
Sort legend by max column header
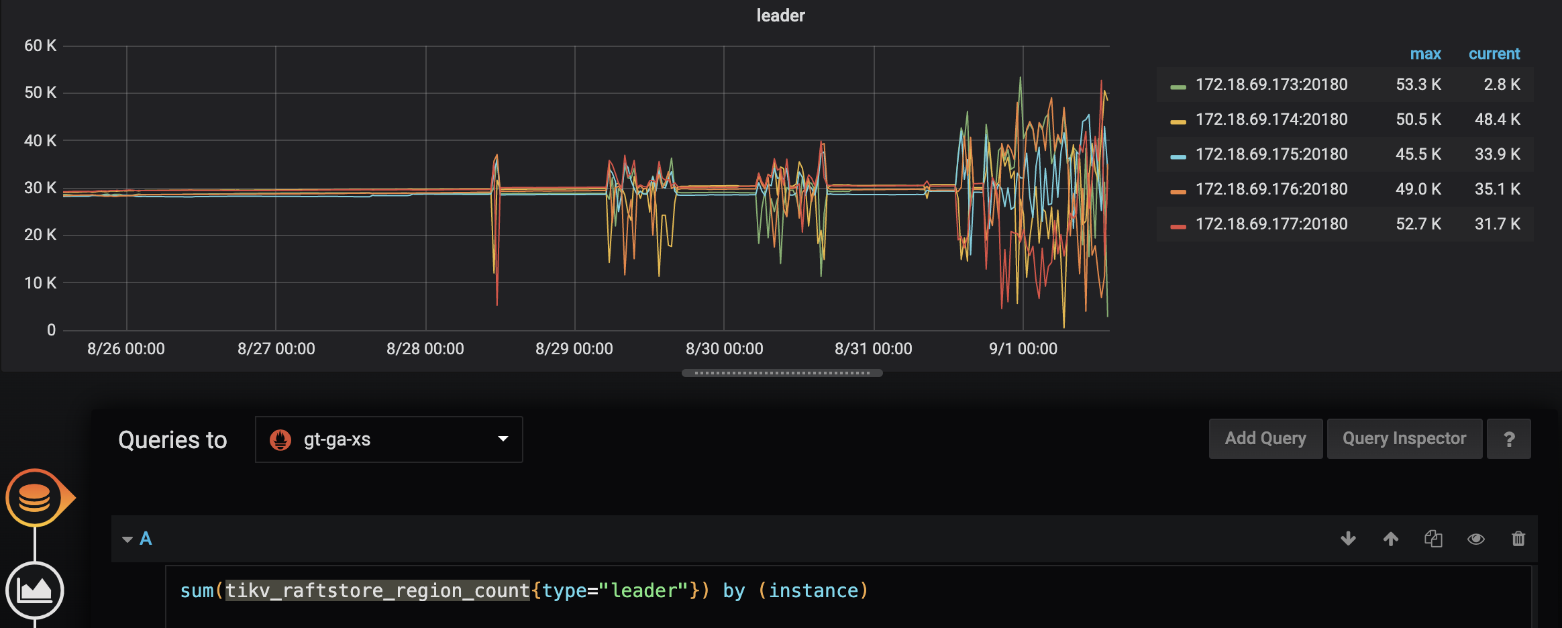coord(1425,54)
